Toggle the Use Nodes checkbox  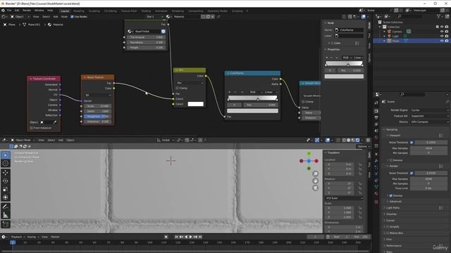pos(72,17)
